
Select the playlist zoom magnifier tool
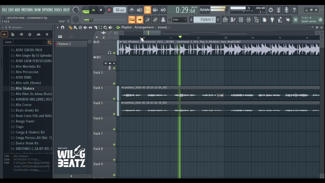pyautogui.click(x=105, y=27)
